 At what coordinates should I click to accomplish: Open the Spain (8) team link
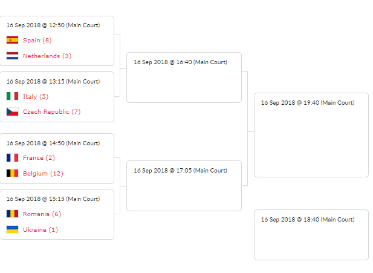(x=37, y=41)
